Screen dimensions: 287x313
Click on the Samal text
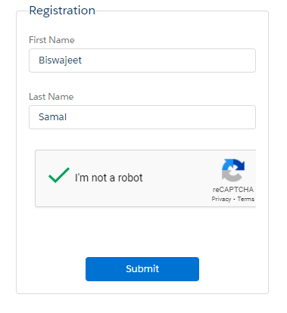click(x=52, y=117)
